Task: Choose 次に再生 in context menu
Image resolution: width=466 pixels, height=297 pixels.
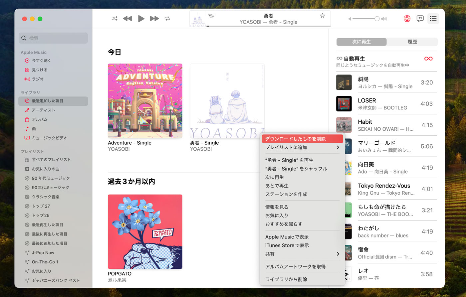Action: pos(302,177)
